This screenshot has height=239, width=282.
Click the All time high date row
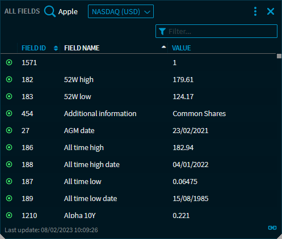pos(138,164)
